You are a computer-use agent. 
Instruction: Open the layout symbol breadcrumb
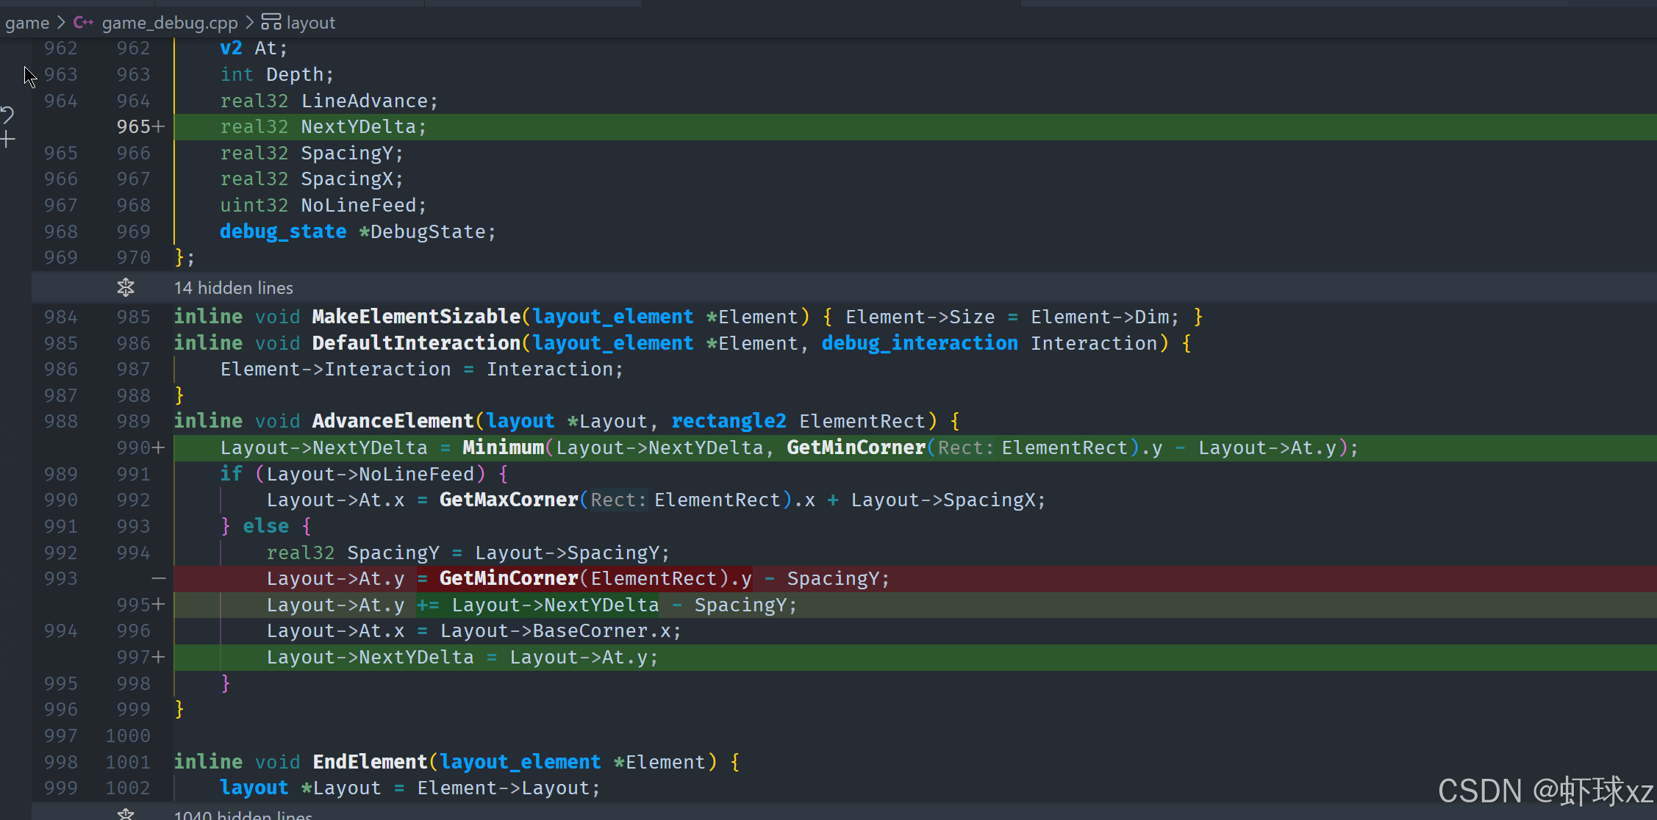[310, 23]
